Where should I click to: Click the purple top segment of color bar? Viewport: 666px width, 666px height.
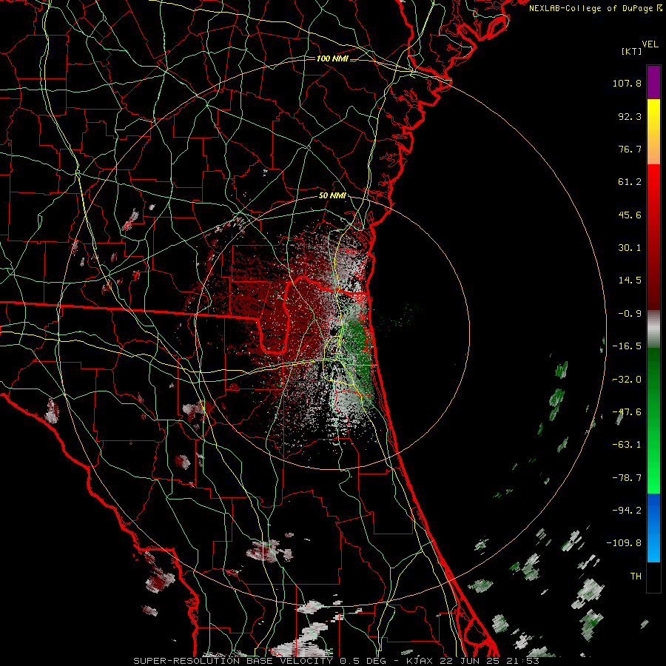(653, 82)
